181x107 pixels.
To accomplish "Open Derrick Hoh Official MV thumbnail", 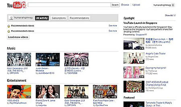I will click(x=134, y=44).
